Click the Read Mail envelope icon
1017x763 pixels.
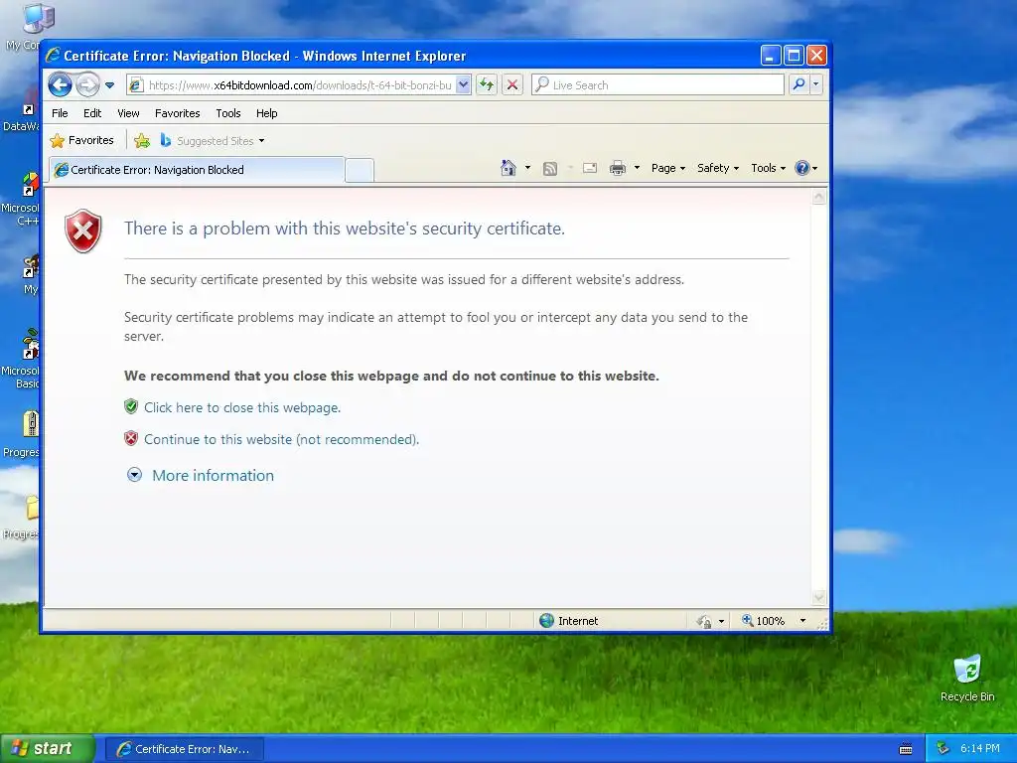[x=590, y=168]
